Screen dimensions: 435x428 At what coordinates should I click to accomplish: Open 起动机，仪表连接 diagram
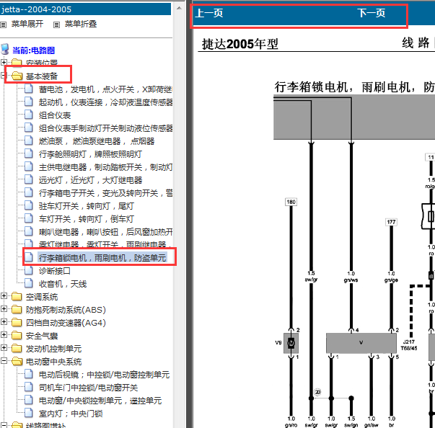(105, 102)
